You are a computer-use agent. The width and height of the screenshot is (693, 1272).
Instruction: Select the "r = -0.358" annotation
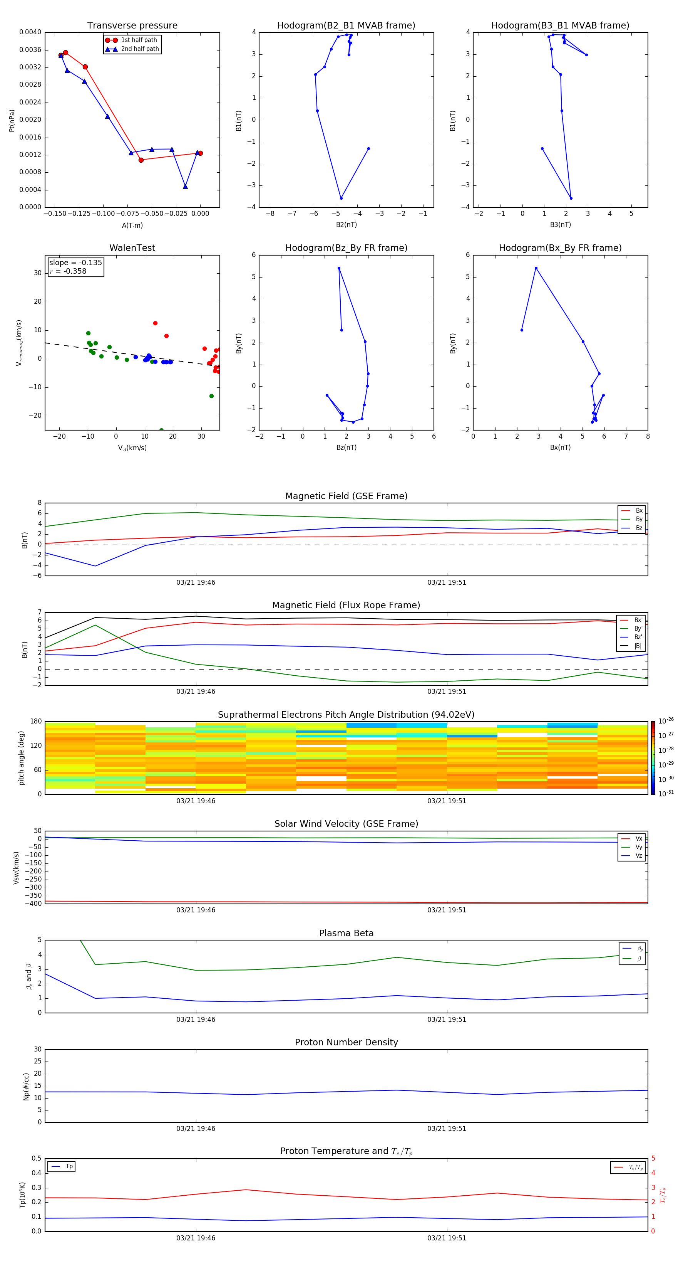coord(68,271)
